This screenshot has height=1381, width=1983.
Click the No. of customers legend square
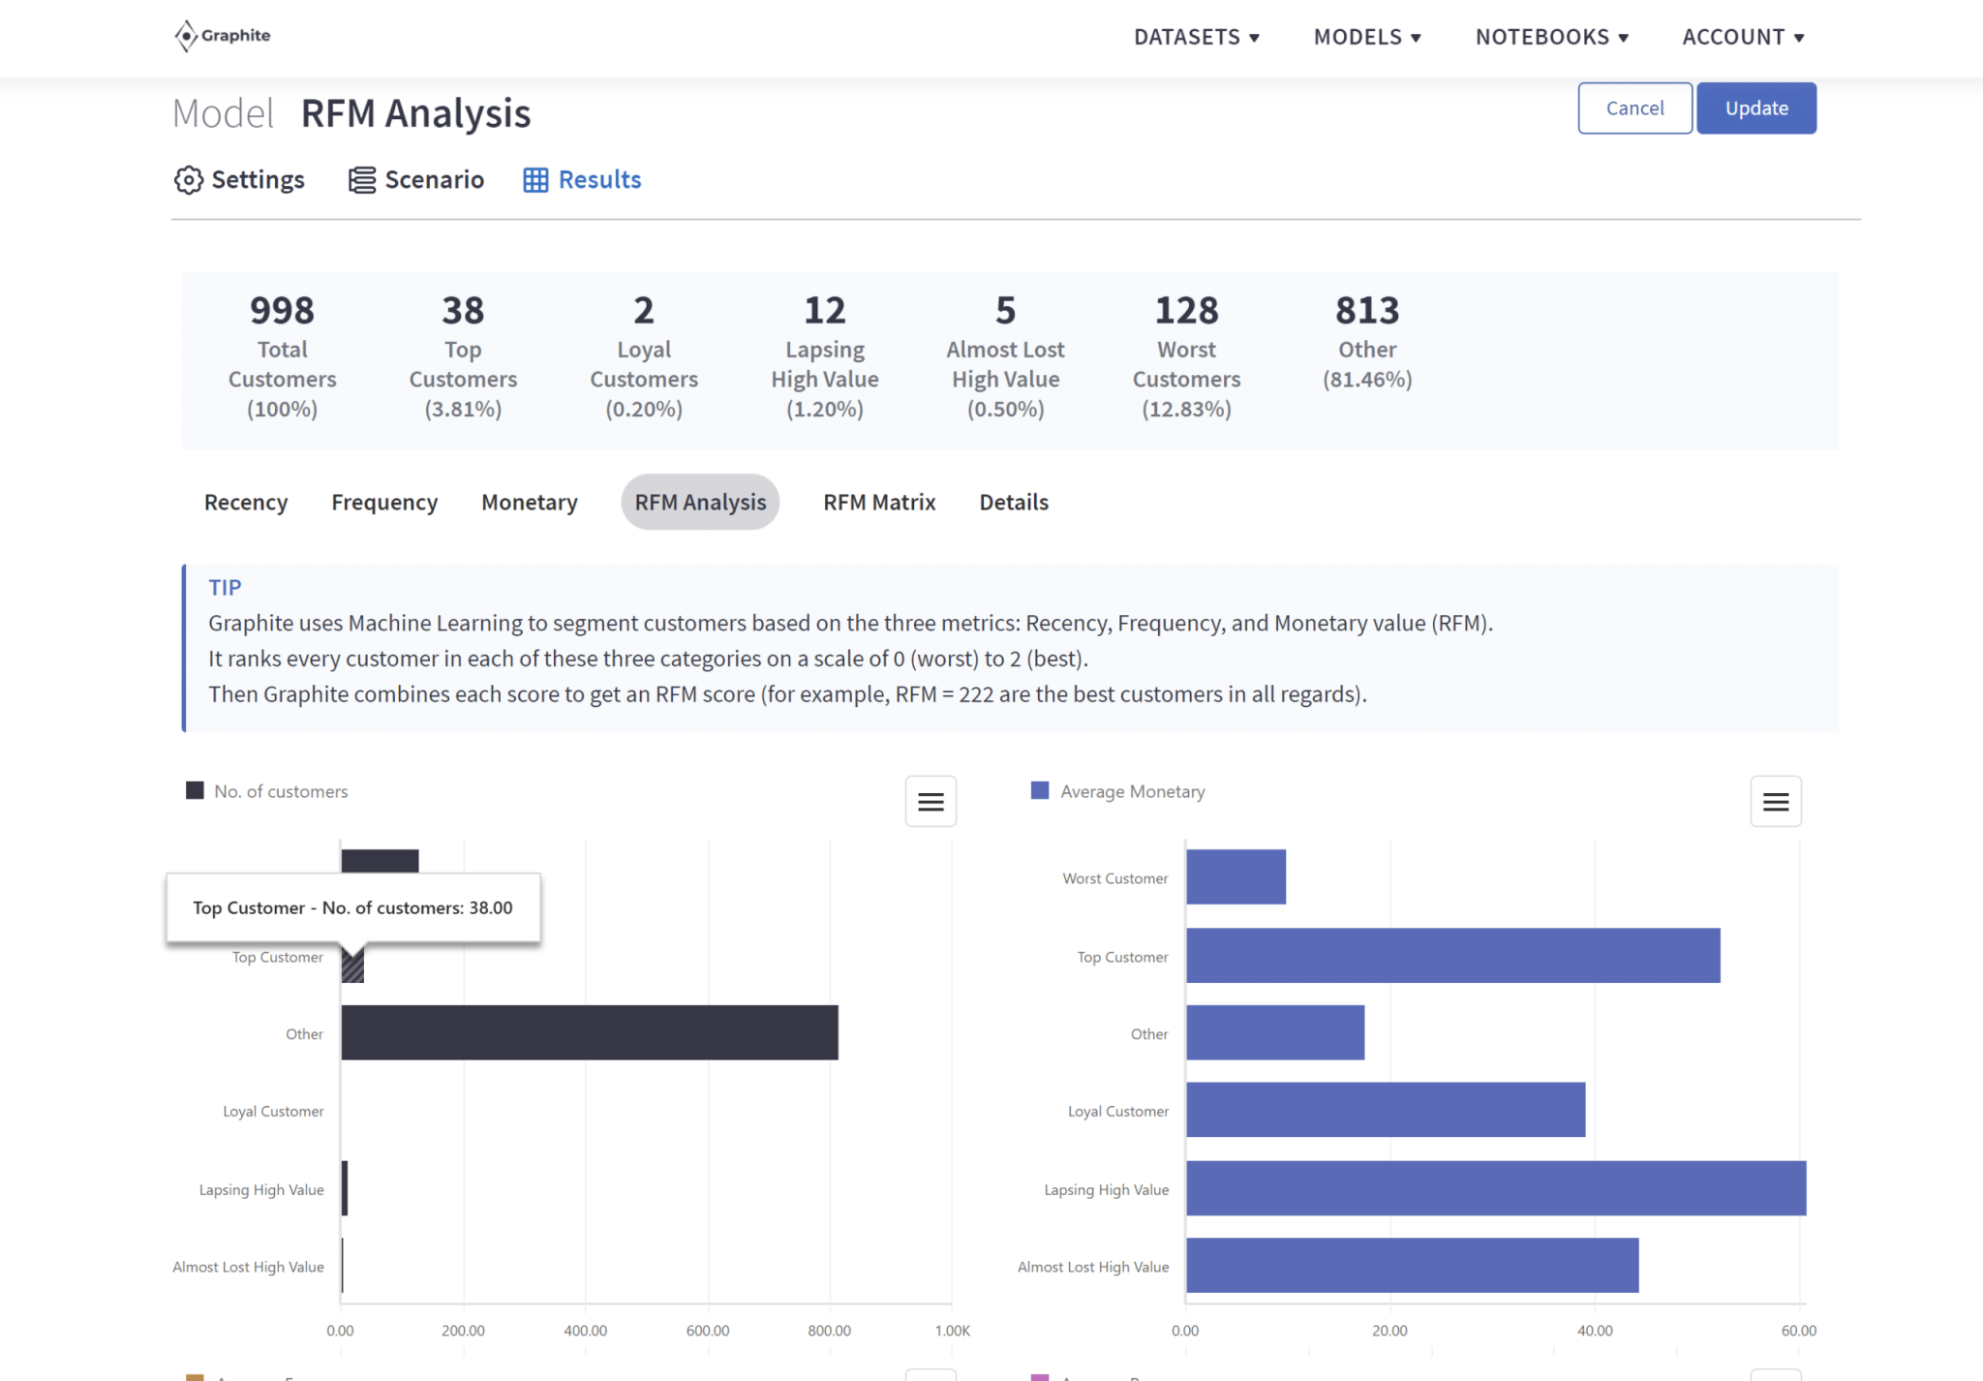[195, 789]
